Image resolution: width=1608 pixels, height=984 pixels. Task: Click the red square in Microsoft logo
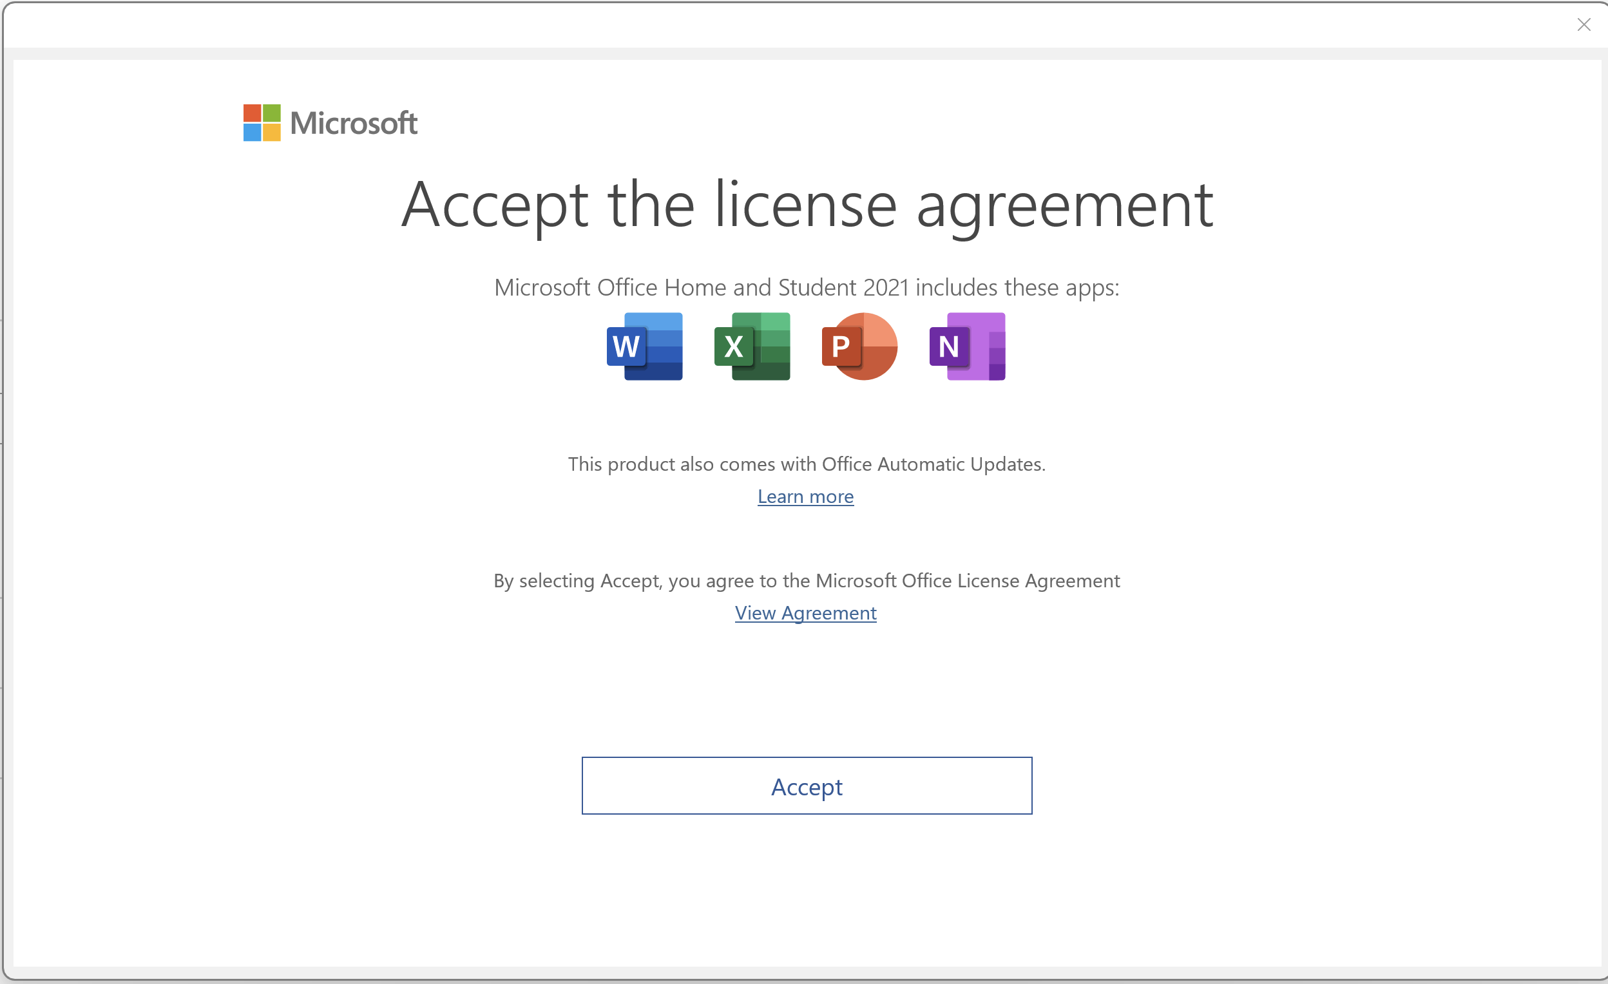(x=252, y=113)
